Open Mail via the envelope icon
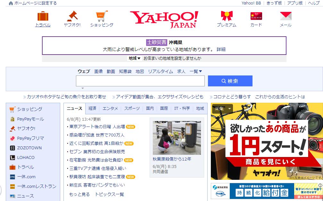Image resolution: width=323 pixels, height=201 pixels. 285,16
